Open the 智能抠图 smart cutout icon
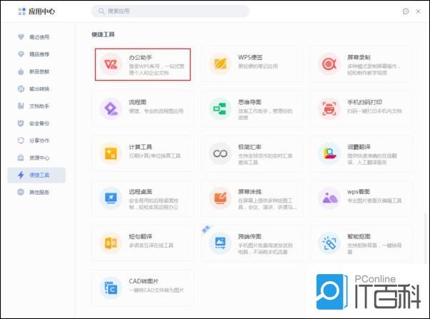430x319 pixels. click(x=329, y=243)
